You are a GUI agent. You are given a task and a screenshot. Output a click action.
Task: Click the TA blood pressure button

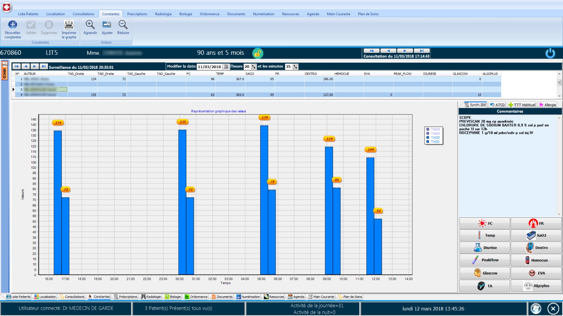pos(485,286)
